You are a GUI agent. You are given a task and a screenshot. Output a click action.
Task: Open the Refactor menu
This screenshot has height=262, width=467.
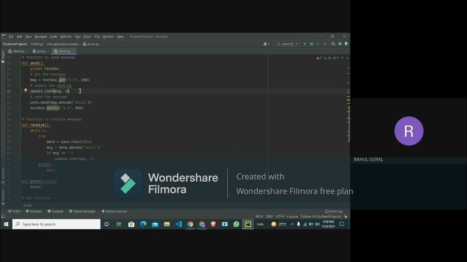[66, 37]
